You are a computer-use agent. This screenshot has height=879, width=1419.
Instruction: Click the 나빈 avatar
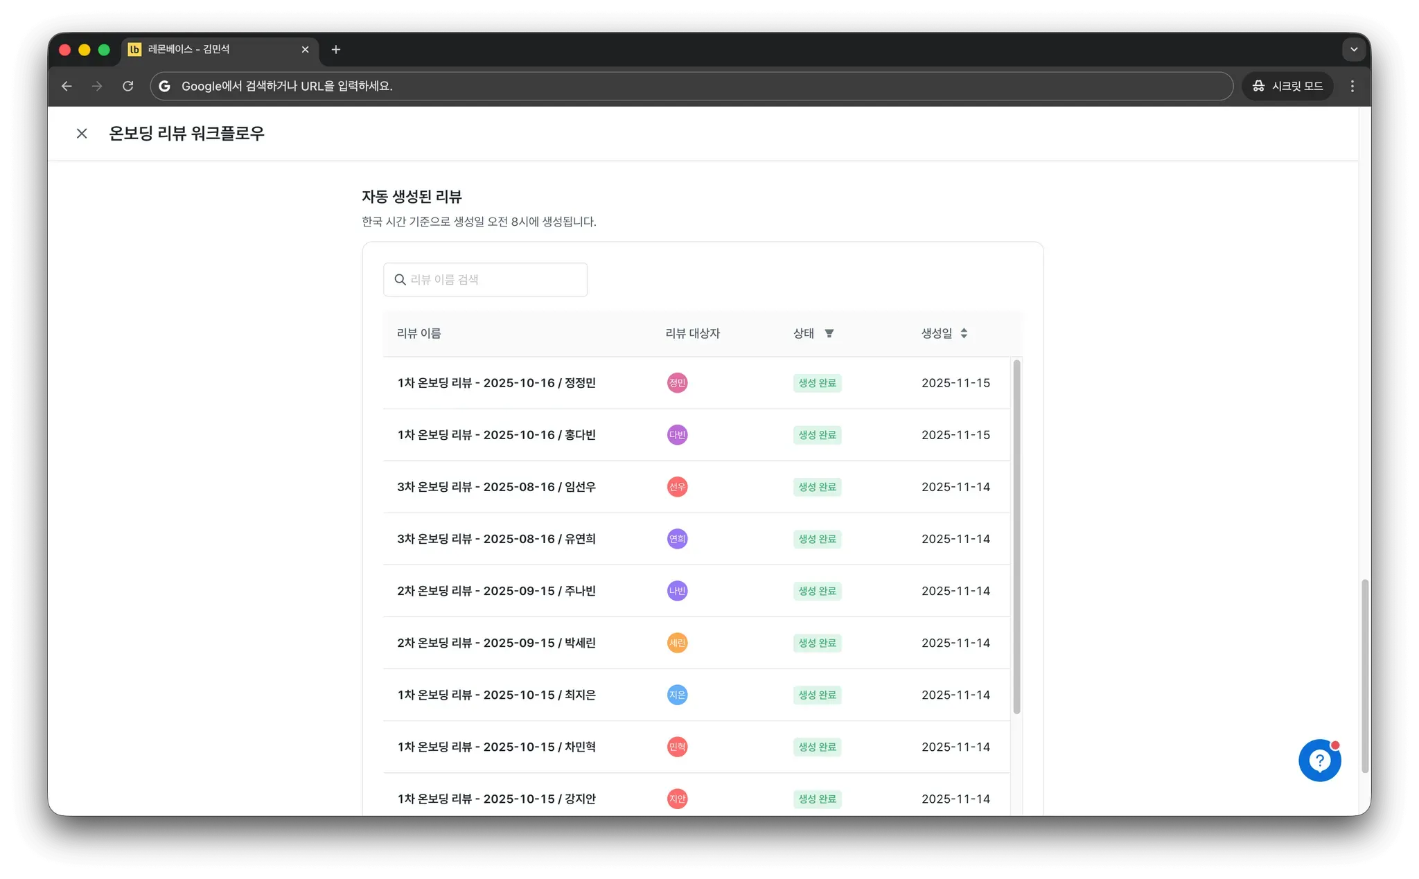click(x=677, y=591)
